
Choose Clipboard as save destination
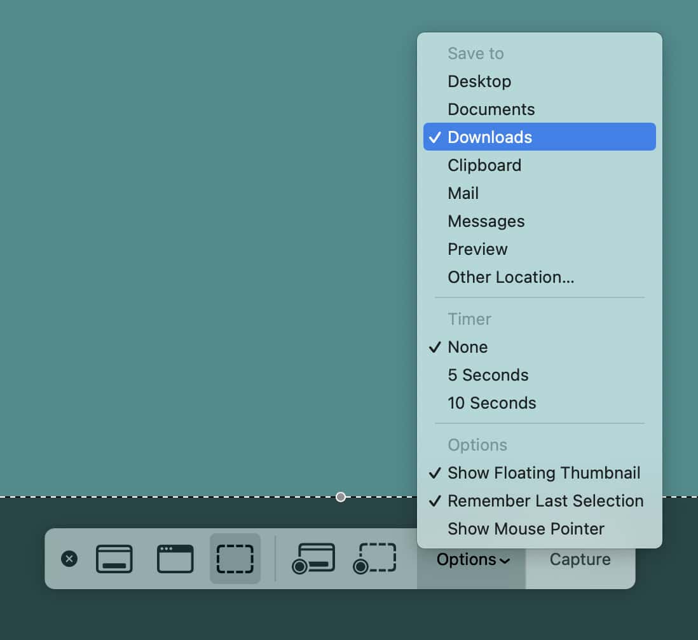pyautogui.click(x=484, y=165)
